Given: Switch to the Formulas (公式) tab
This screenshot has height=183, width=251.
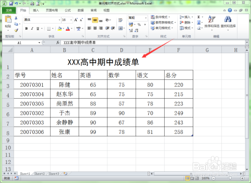Looking at the screenshot, I should coord(68,11).
